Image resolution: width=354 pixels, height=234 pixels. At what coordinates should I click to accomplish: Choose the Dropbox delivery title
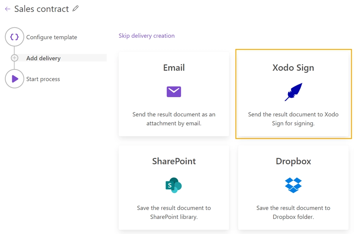293,161
